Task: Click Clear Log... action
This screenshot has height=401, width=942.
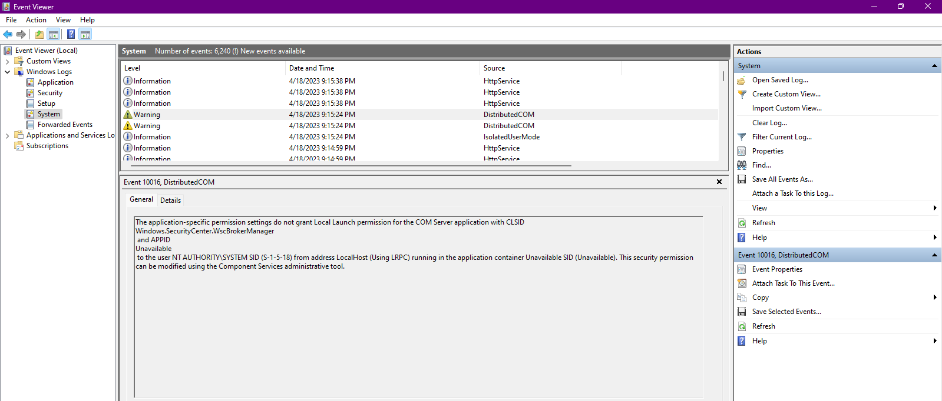Action: [x=769, y=123]
